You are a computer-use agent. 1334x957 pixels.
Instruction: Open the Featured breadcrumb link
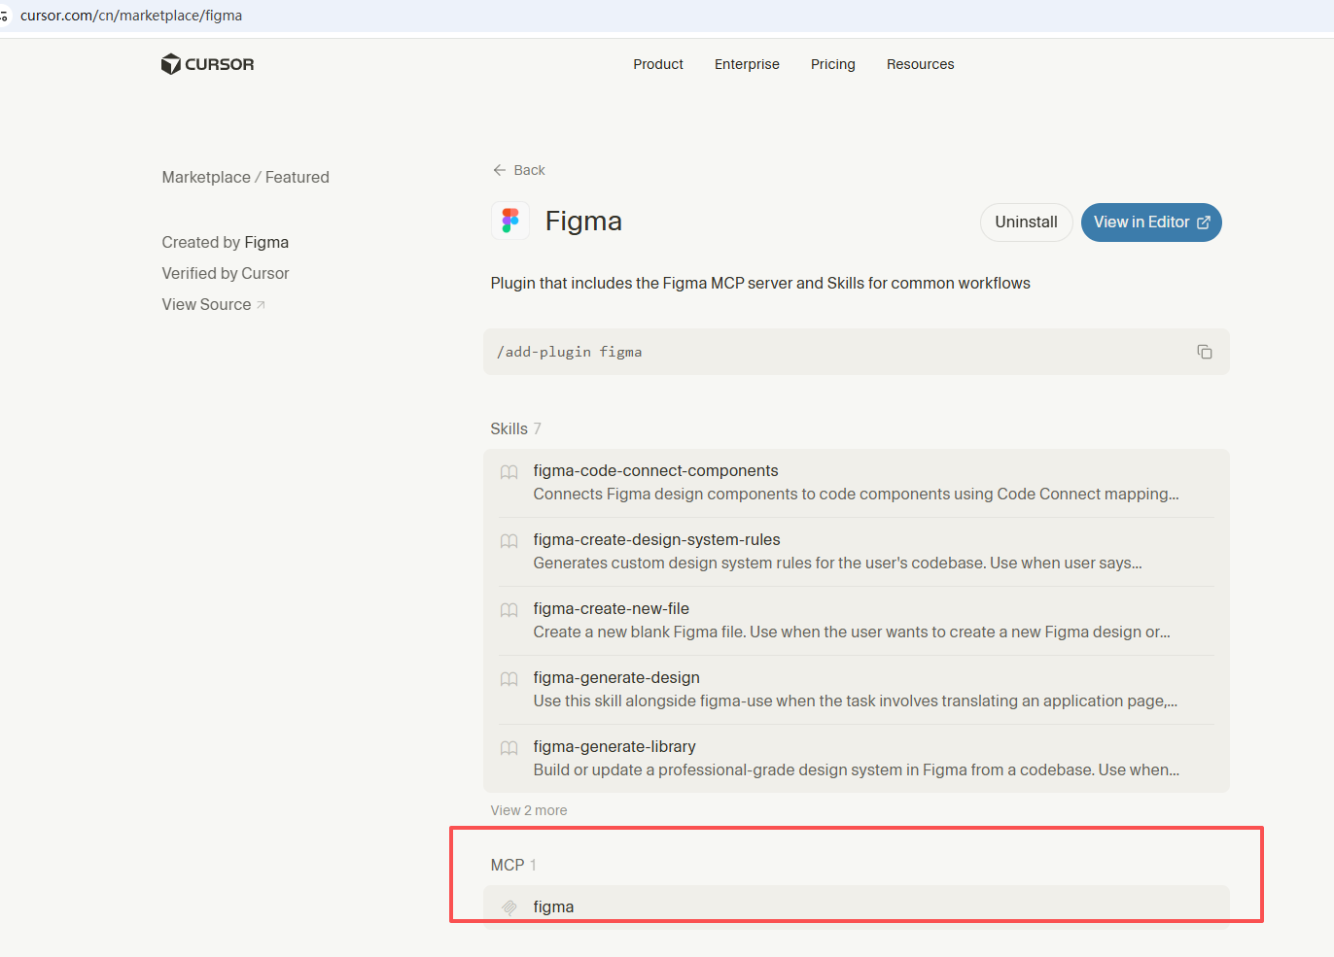(x=298, y=177)
